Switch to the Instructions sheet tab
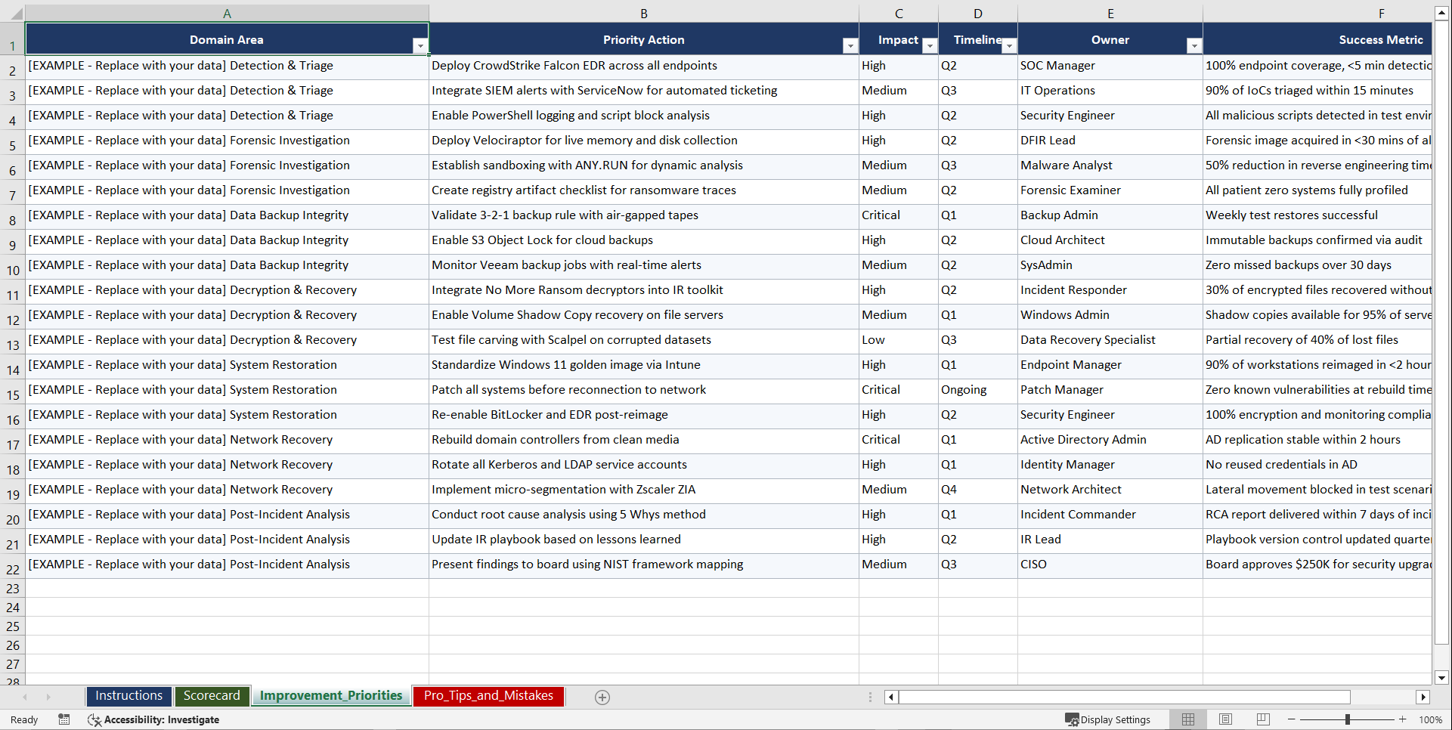This screenshot has height=730, width=1452. pyautogui.click(x=128, y=696)
